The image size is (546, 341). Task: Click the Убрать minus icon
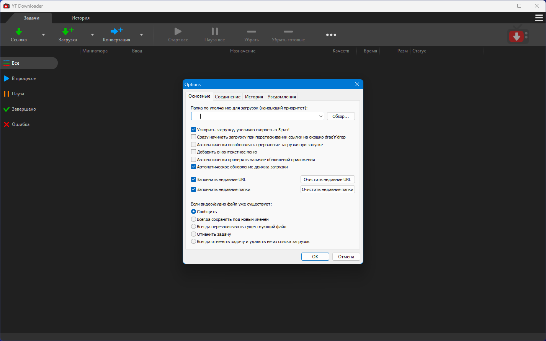[x=252, y=31]
